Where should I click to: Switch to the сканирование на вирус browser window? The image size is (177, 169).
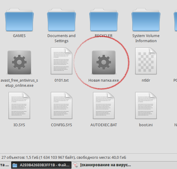pyautogui.click(x=102, y=165)
